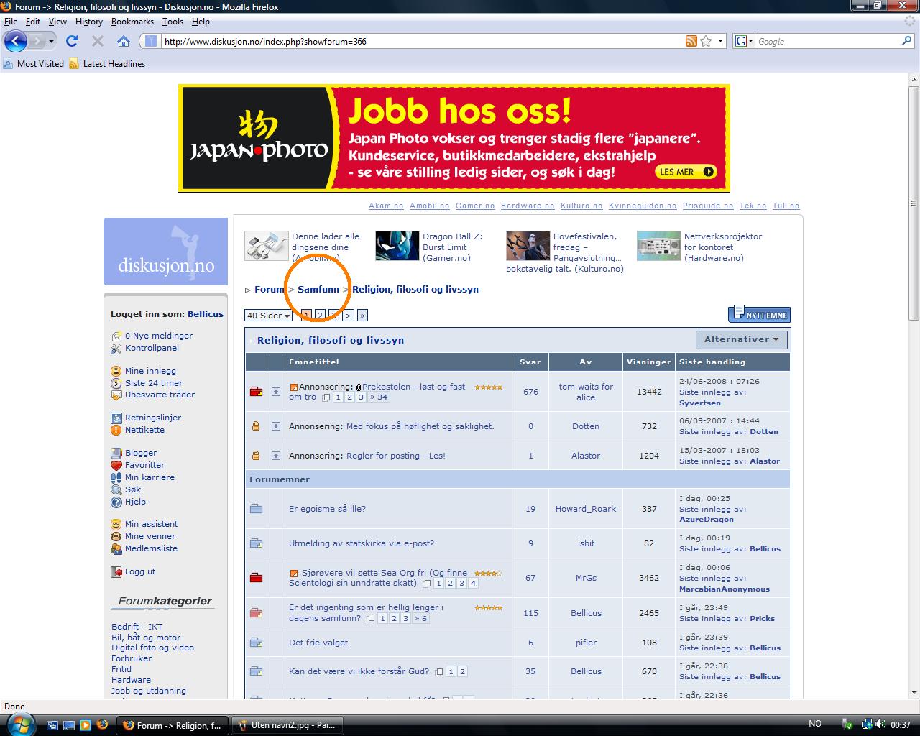
Task: Open the 40 Sider page dropdown
Action: (x=268, y=316)
